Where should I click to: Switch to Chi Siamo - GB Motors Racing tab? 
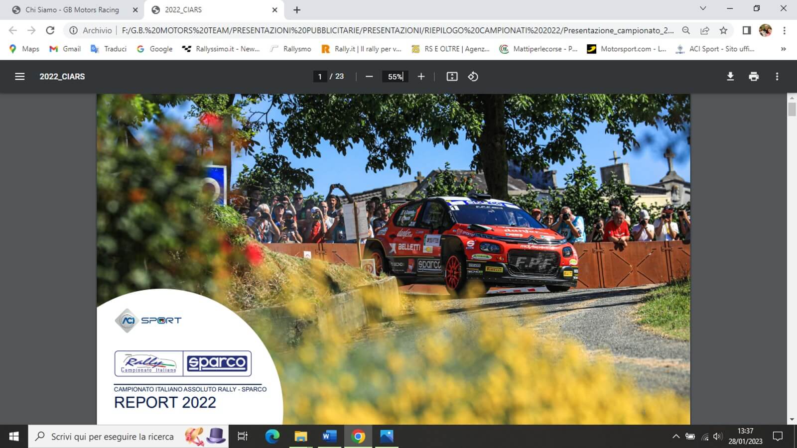point(72,9)
